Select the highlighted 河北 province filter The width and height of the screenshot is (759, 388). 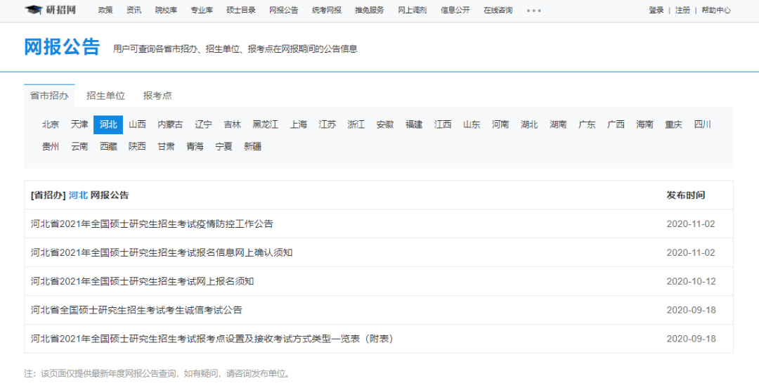click(108, 124)
